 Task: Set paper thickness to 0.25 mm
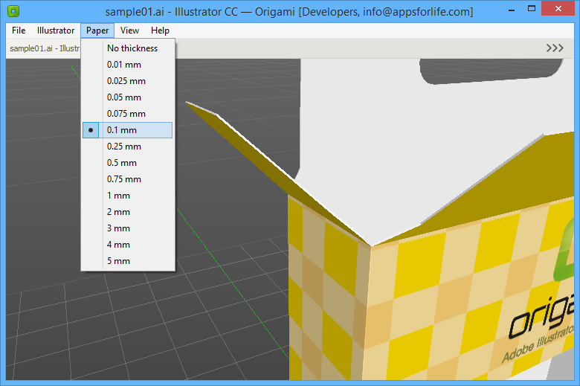tap(128, 147)
